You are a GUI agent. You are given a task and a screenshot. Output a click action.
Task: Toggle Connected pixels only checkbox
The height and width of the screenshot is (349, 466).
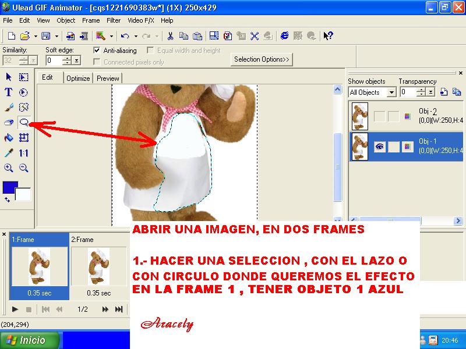pos(97,62)
